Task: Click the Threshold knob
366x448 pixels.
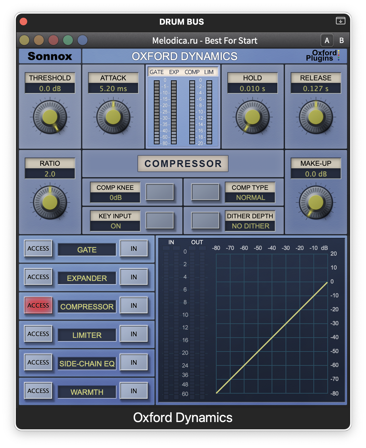Action: (50, 117)
